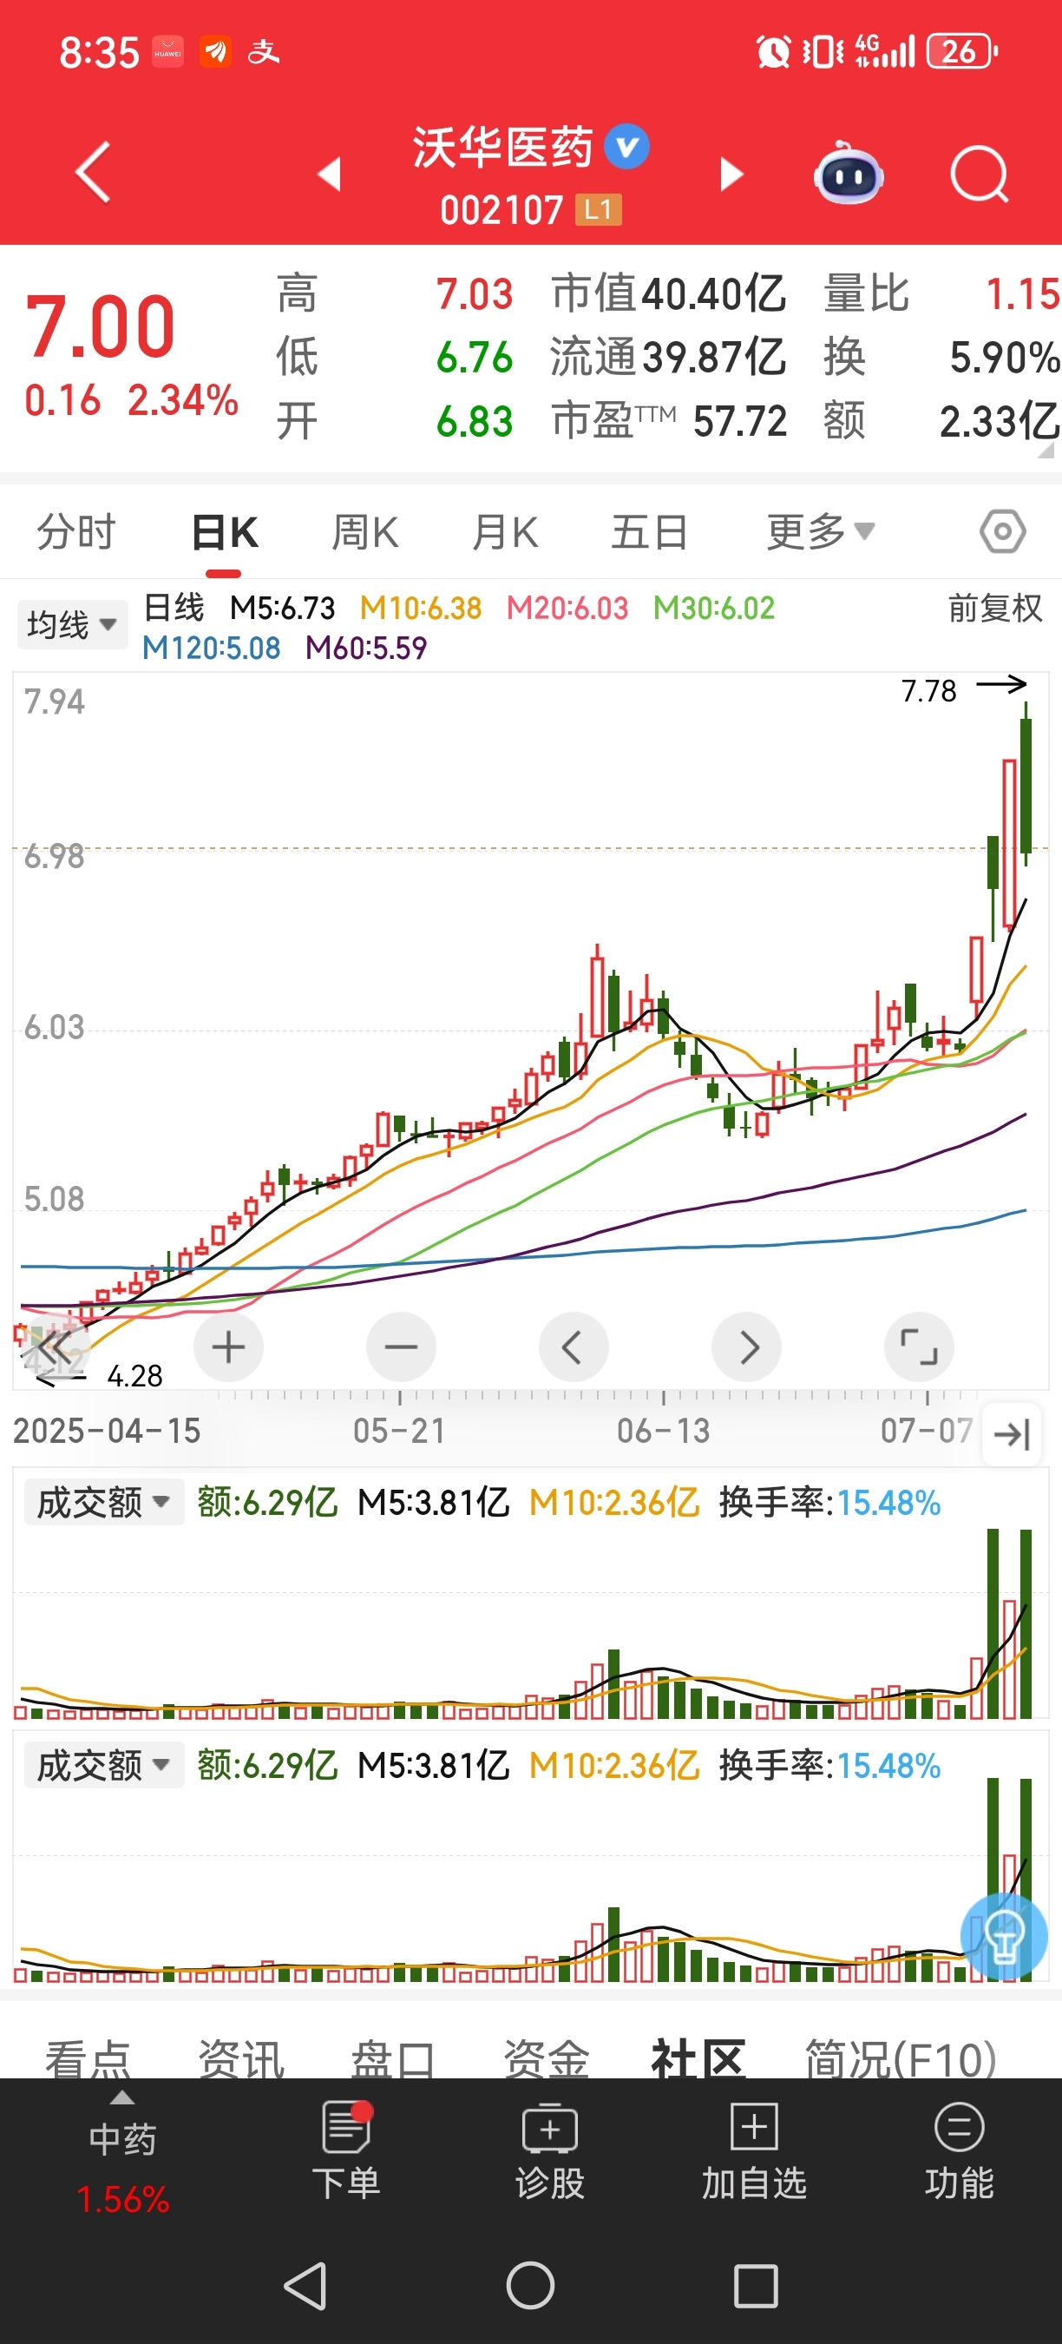The height and width of the screenshot is (2344, 1062).
Task: Tap 量比 1.15 value
Action: (942, 294)
